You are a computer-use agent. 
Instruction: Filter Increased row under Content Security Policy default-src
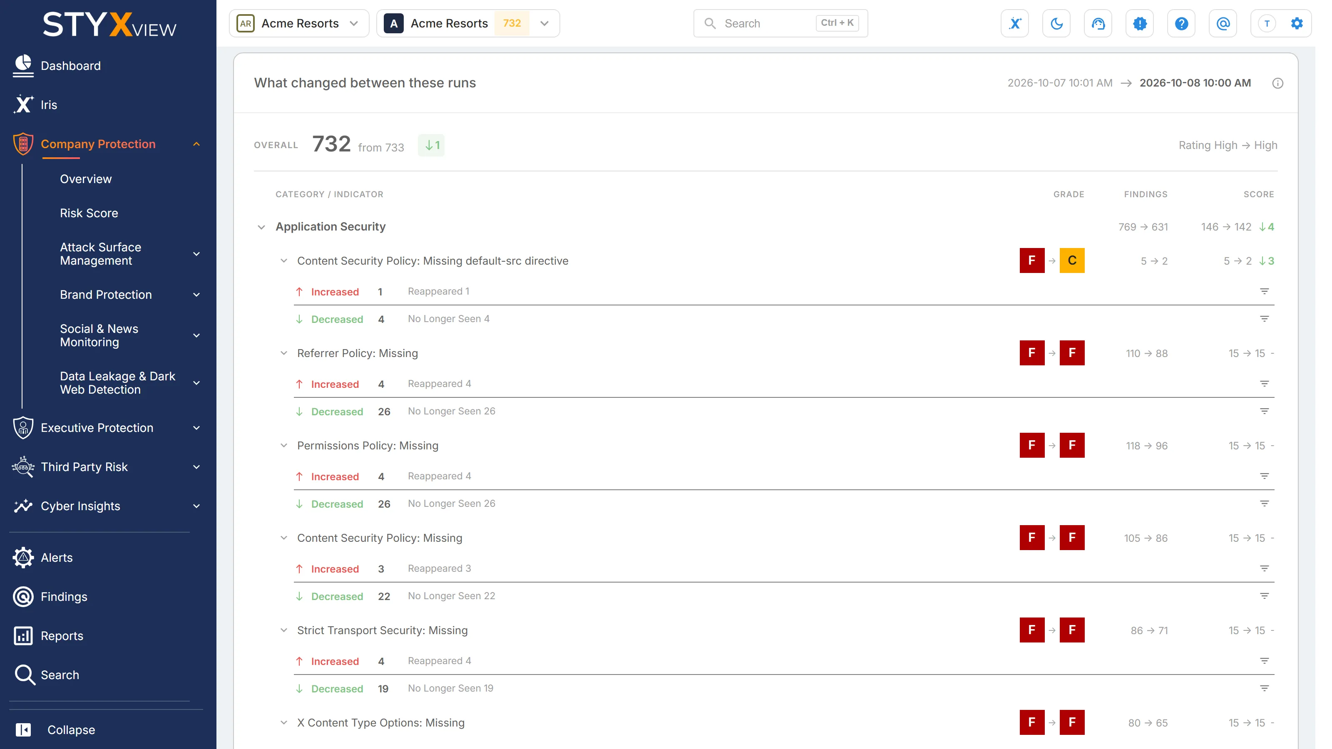pyautogui.click(x=1264, y=292)
